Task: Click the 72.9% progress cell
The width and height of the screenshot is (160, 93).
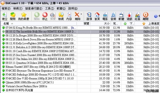Action: coord(116,90)
